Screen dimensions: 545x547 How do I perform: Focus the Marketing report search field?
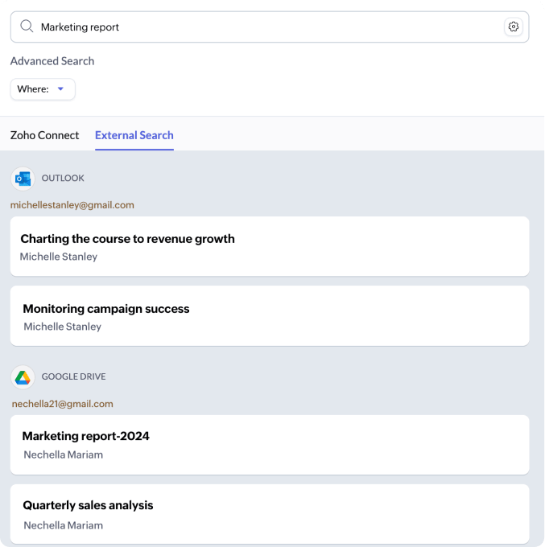[x=266, y=27]
